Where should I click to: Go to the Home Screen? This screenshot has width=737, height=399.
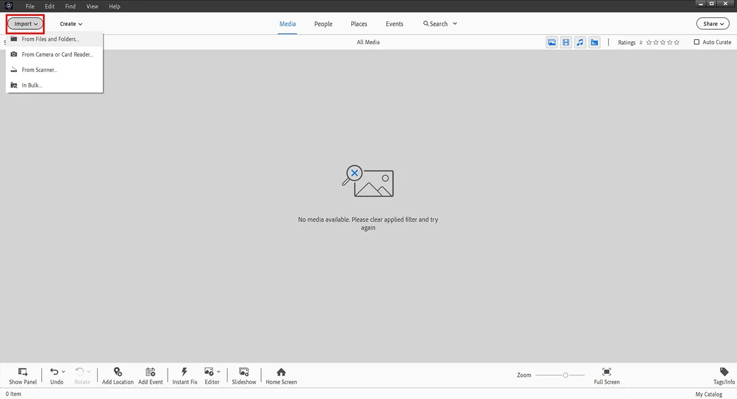281,373
